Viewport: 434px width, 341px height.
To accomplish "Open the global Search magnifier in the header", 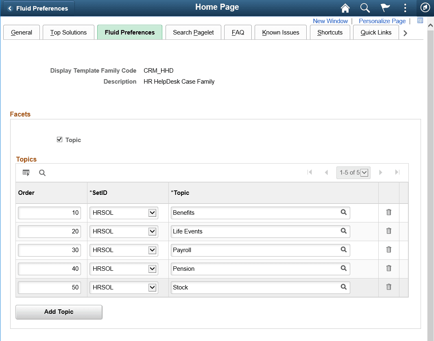I will click(364, 8).
